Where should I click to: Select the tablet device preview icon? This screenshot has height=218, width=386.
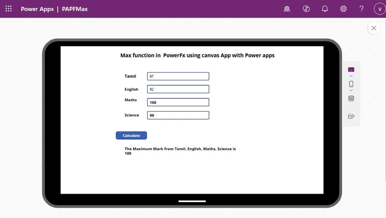(351, 69)
